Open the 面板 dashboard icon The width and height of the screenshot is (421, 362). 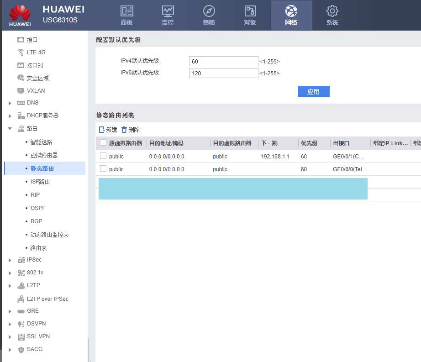point(126,11)
